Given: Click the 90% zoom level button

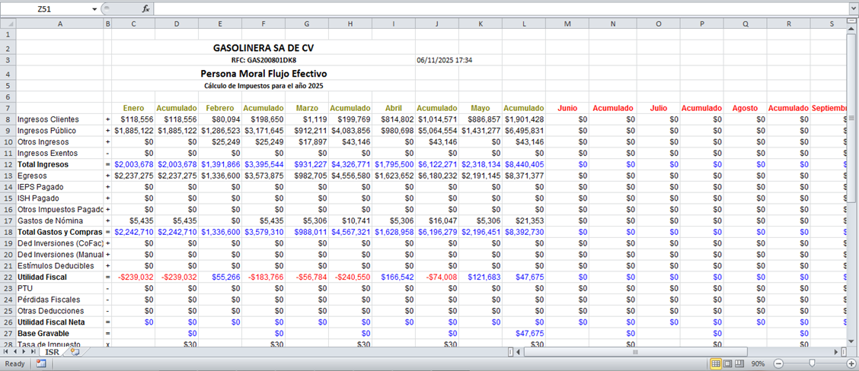Looking at the screenshot, I should [758, 364].
